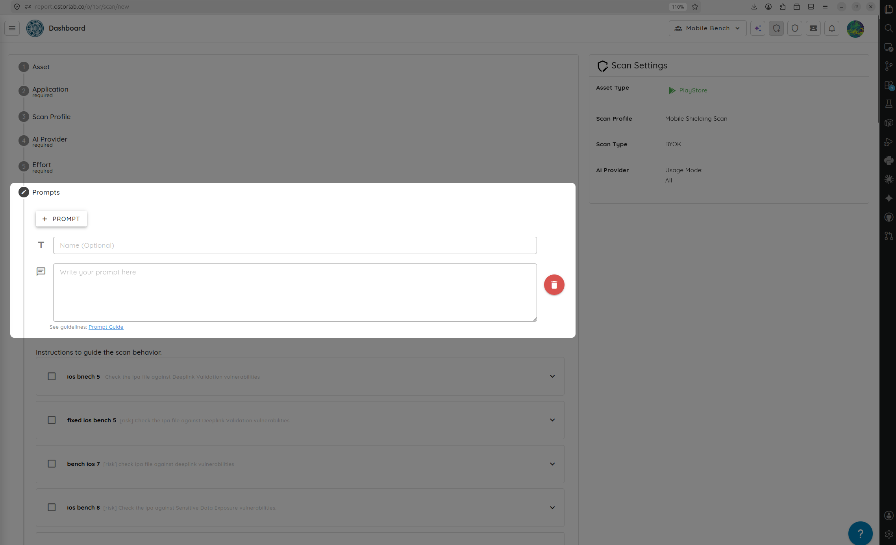This screenshot has width=896, height=545.
Task: Delete the prompt with red trash button
Action: (x=554, y=285)
